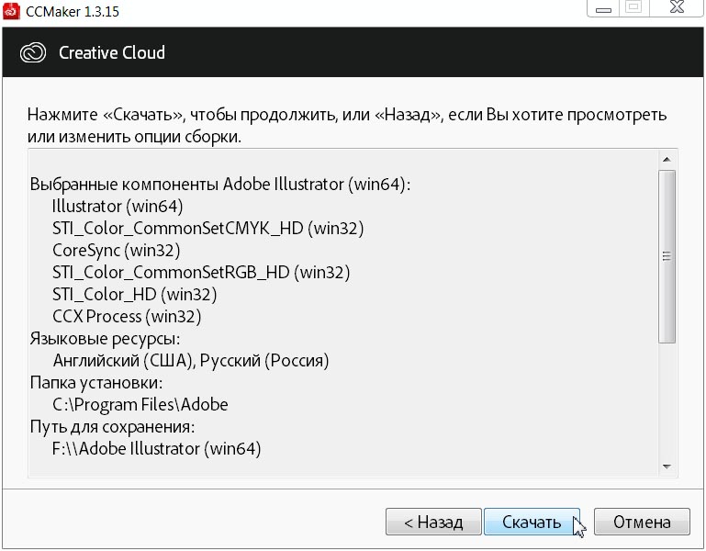Close the CCMaker installer window
This screenshot has width=706, height=551.
coord(676,8)
